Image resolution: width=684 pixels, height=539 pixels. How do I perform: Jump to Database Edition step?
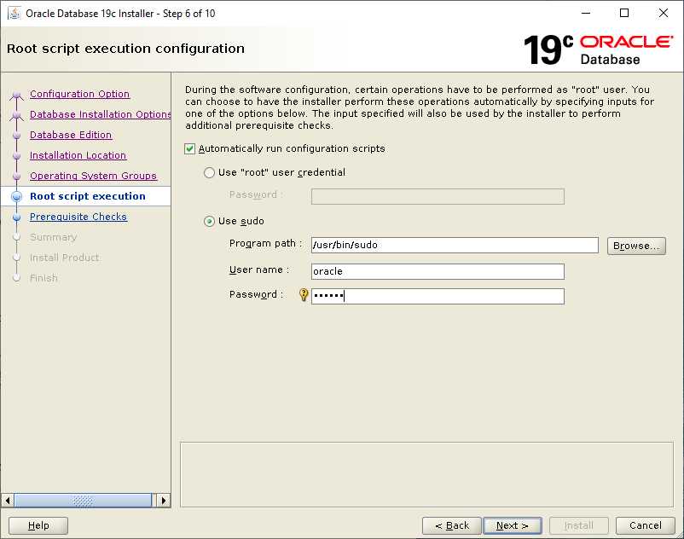click(x=71, y=135)
